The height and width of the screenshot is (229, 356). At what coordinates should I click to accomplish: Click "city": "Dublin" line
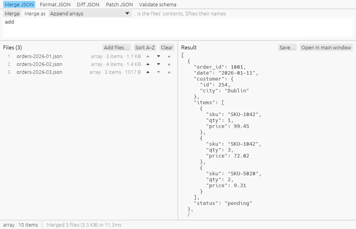[x=224, y=91]
